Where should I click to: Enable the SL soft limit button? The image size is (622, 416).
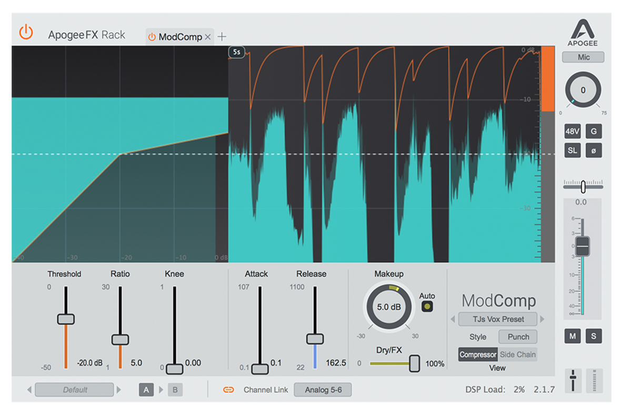[573, 151]
